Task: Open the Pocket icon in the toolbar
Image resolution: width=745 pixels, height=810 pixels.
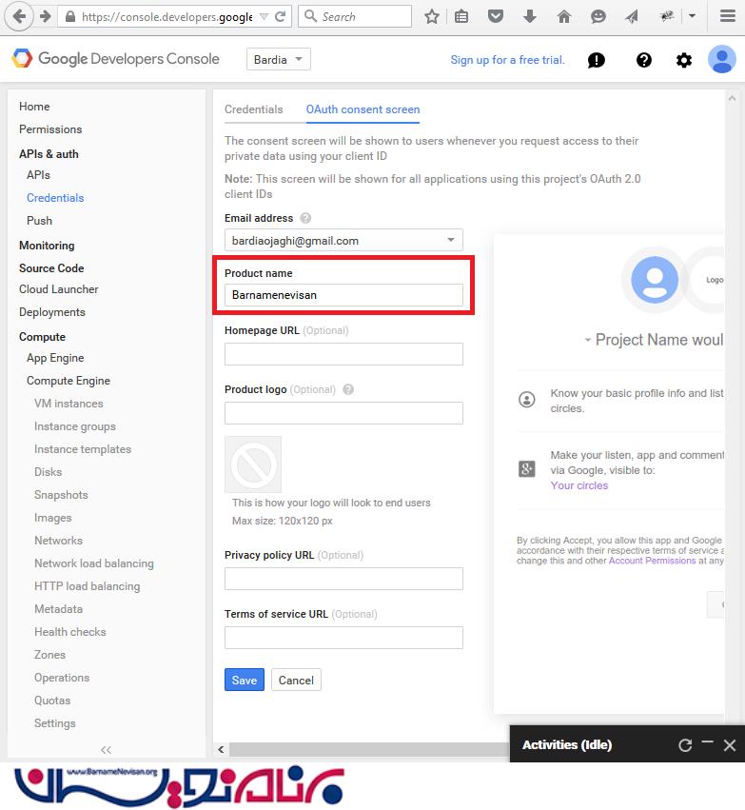Action: 496,16
